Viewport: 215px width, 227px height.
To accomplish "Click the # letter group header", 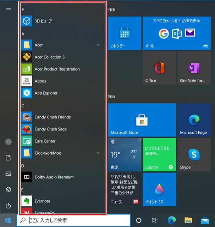I will [x=23, y=10].
